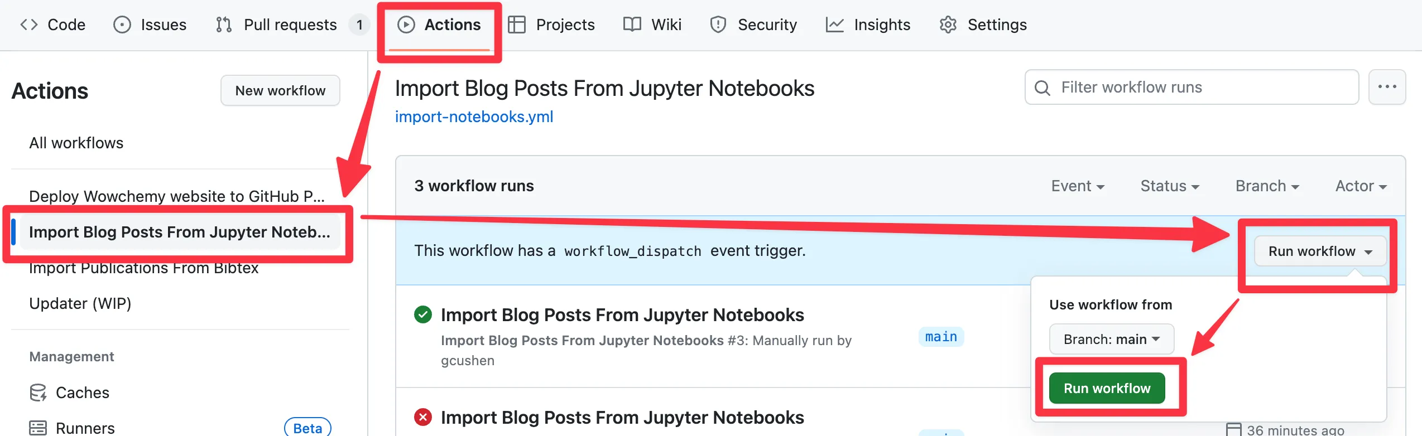
Task: Open the Caches management page
Action: (82, 393)
